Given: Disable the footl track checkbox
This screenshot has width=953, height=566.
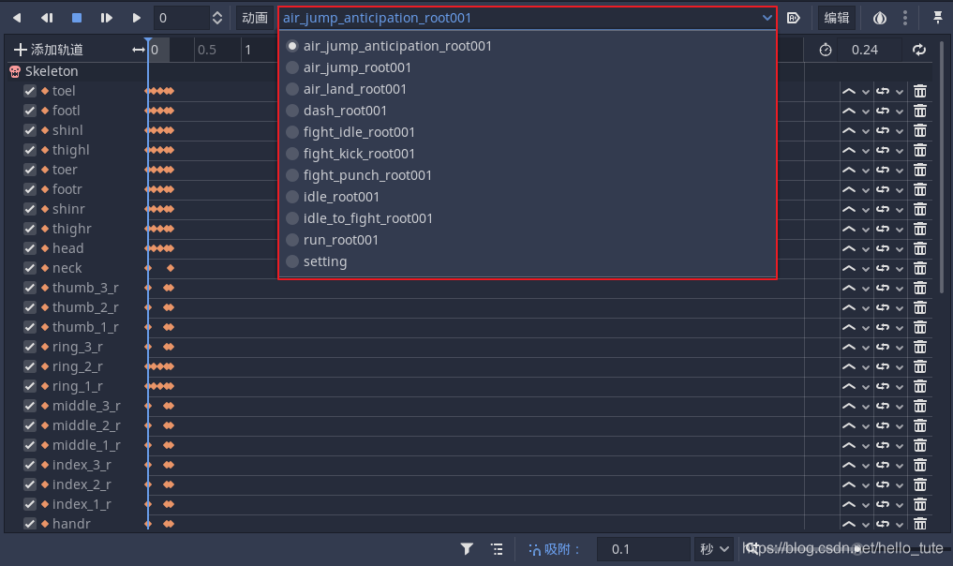Looking at the screenshot, I should pos(30,111).
